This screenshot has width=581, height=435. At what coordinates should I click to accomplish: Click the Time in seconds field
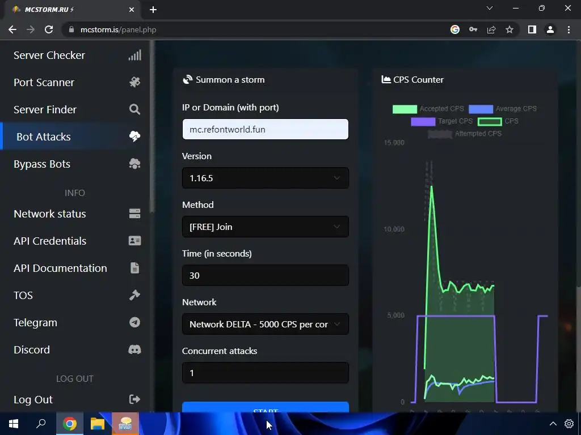point(266,275)
